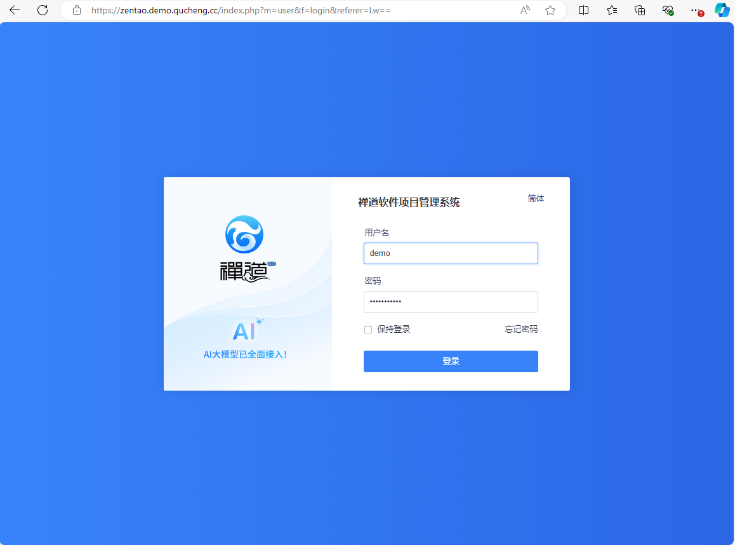Viewport: 735px width, 545px height.
Task: Open the Read aloud icon in address bar
Action: click(x=525, y=10)
